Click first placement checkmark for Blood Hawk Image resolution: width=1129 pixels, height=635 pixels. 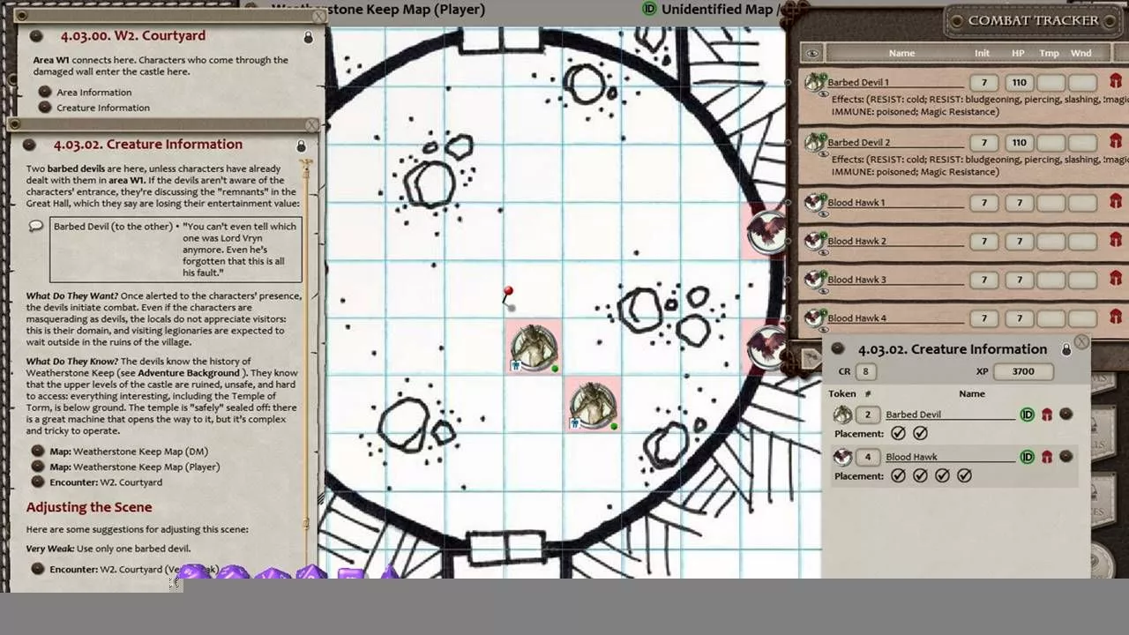coord(898,475)
